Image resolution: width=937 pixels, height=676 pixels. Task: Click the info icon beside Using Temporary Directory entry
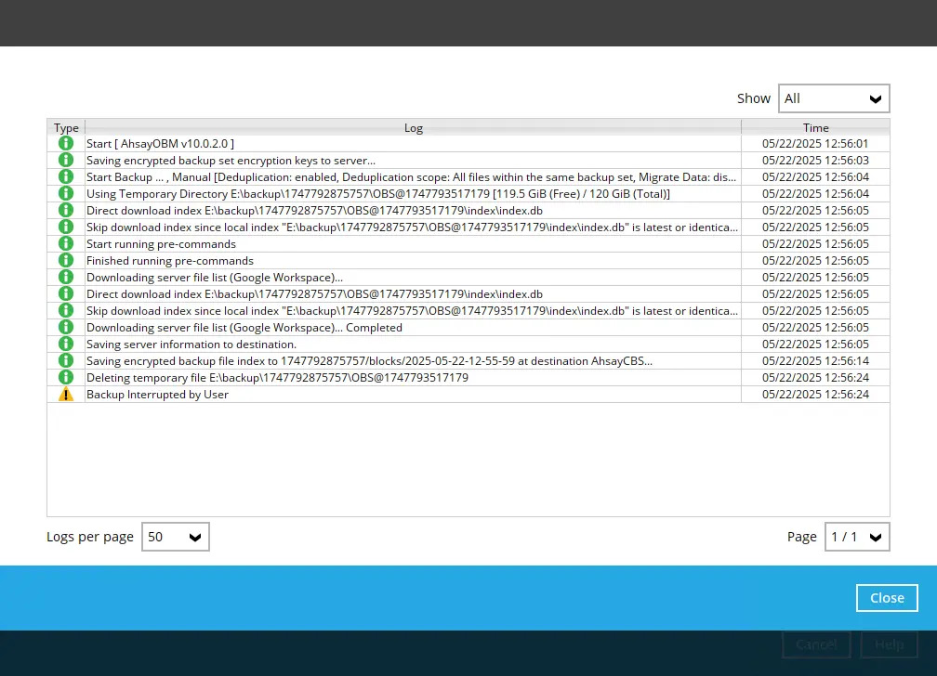66,193
